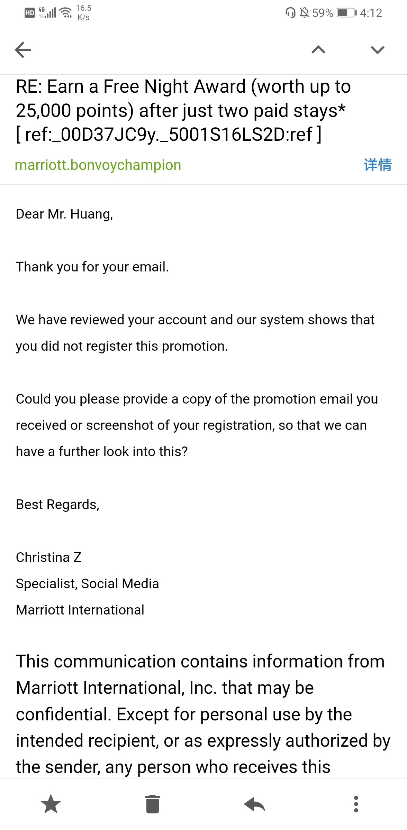The width and height of the screenshot is (407, 830).
Task: Star this email
Action: click(51, 804)
